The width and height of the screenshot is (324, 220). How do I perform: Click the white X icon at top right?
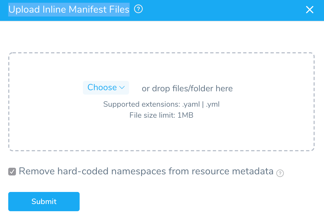pos(309,10)
